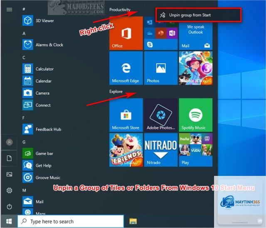Open the Settings gear icon
Image resolution: width=266 pixels, height=228 pixels.
[9, 190]
